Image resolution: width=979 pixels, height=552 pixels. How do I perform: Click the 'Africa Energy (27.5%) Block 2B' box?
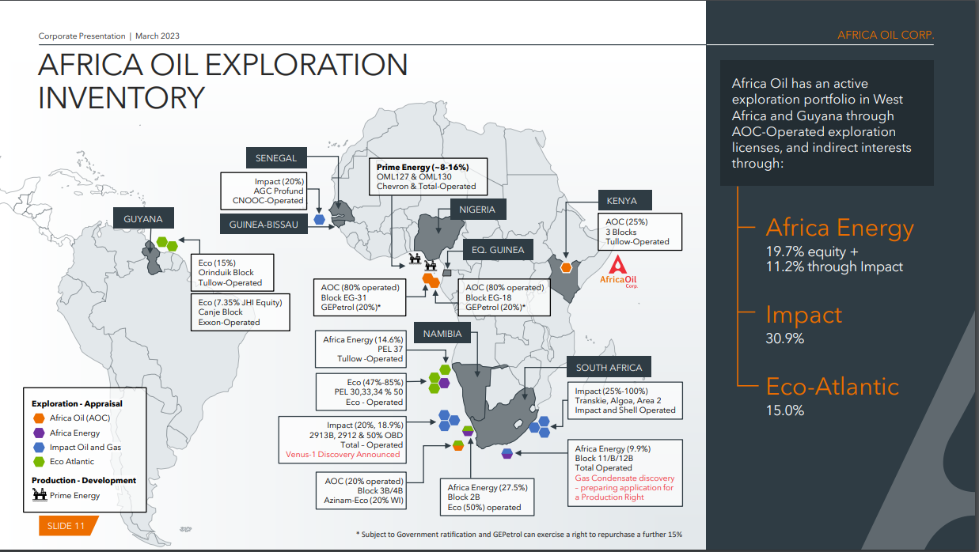(x=488, y=497)
